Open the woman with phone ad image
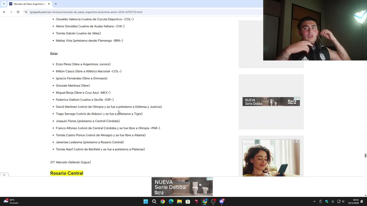The image size is (367, 206). coord(271,158)
